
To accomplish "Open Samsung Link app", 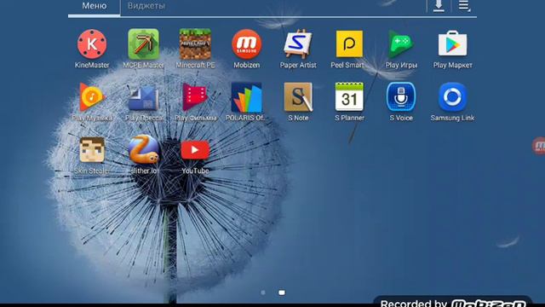I will click(452, 97).
